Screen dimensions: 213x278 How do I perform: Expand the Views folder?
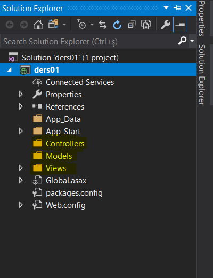point(21,168)
